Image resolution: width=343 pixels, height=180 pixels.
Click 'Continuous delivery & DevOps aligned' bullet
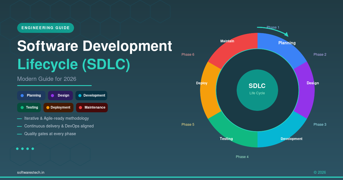point(59,126)
